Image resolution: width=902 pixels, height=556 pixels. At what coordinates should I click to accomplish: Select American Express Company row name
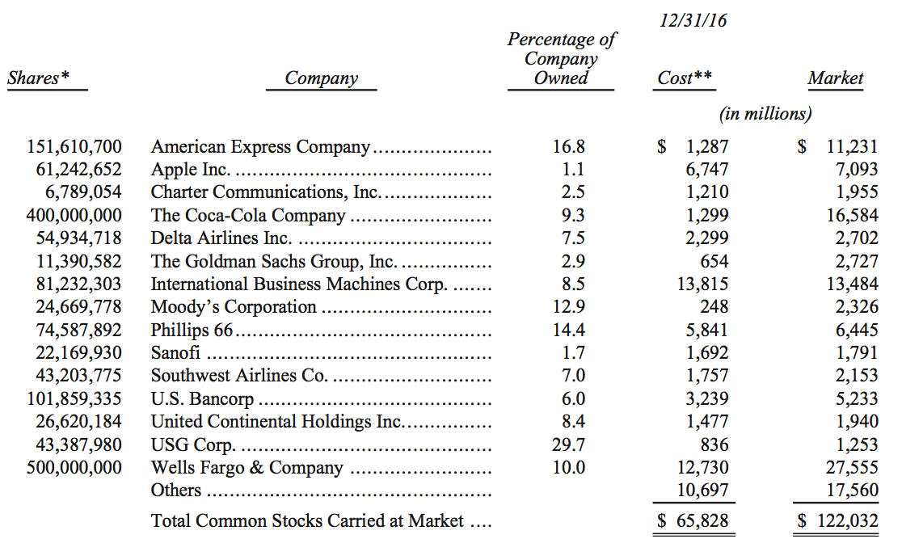(260, 147)
